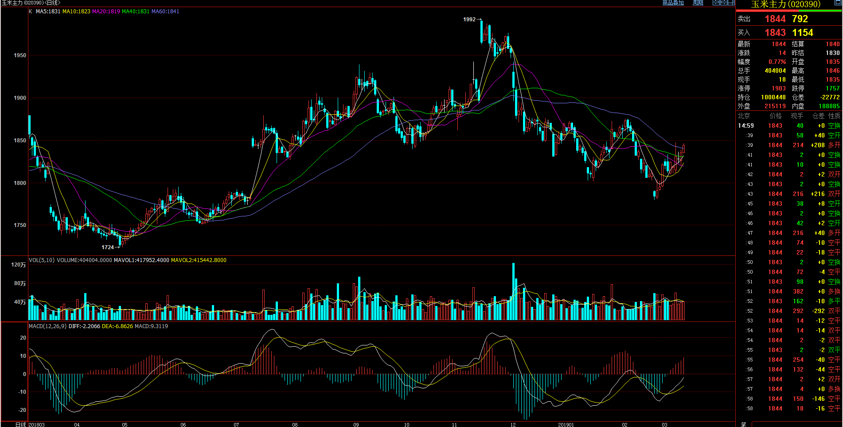Select the tick row with +216 双开

point(789,194)
